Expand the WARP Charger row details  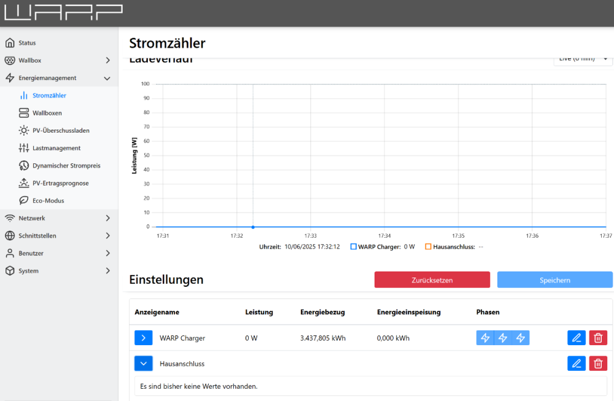pos(143,338)
